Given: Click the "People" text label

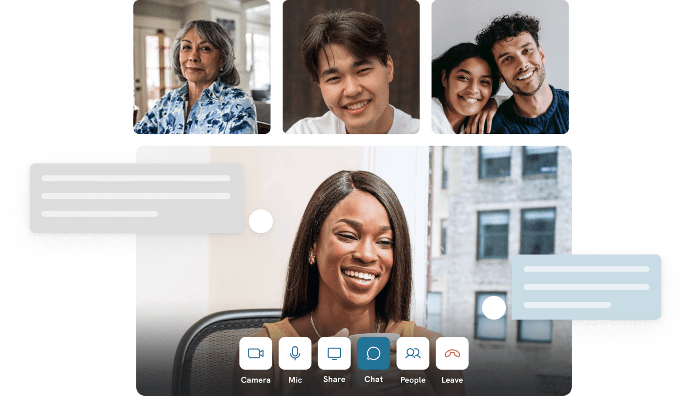Looking at the screenshot, I should (x=413, y=380).
